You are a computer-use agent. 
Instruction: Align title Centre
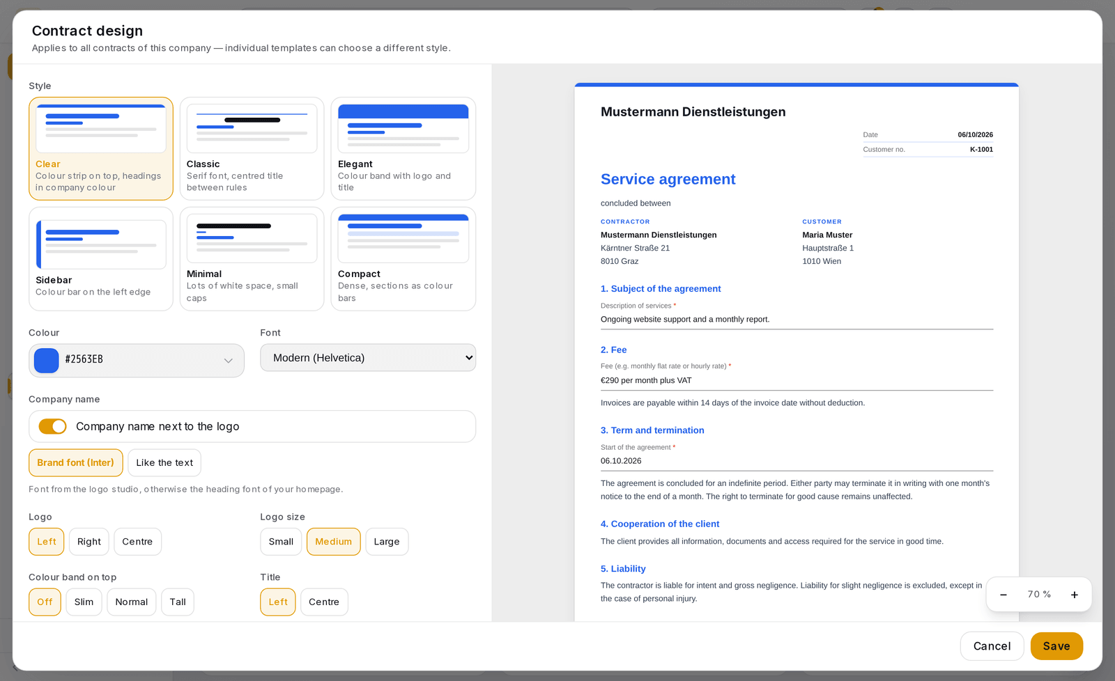[x=324, y=602]
